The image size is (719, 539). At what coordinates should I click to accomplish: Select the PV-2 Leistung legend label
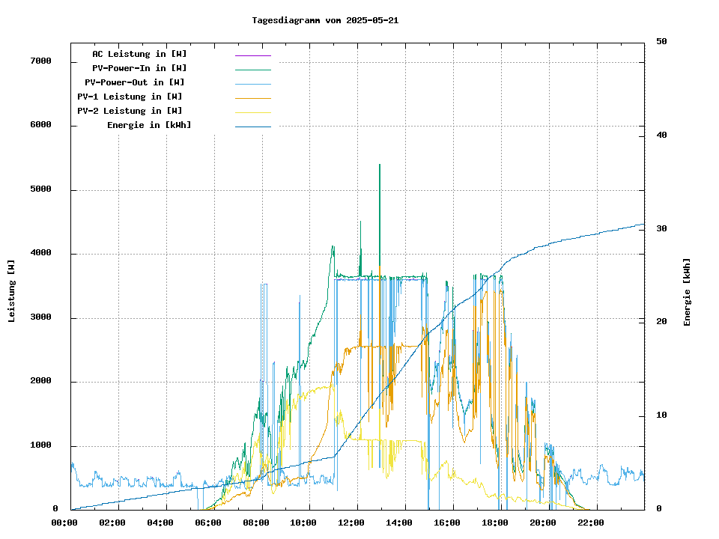tap(130, 111)
